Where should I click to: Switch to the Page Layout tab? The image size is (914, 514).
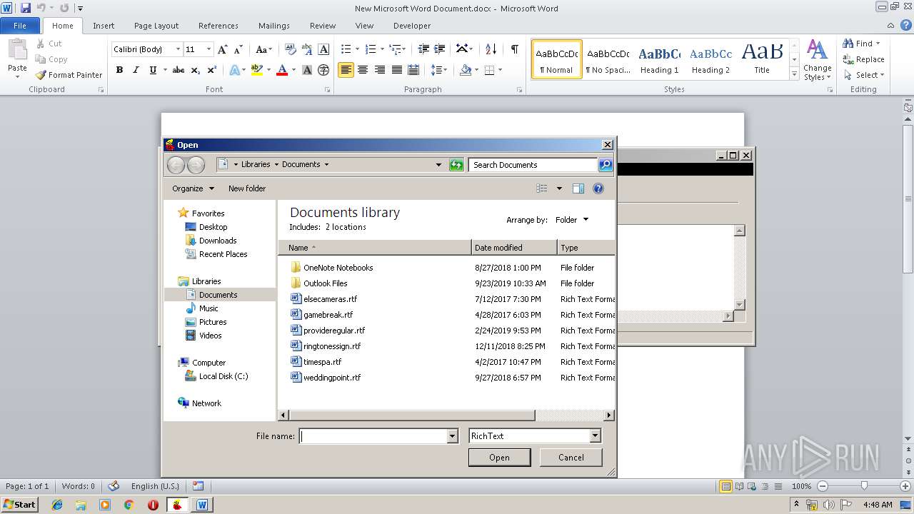click(x=156, y=26)
